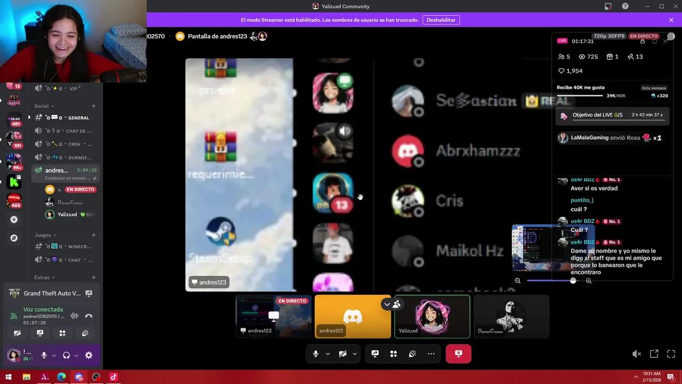Leave the call with the red button

pos(458,354)
